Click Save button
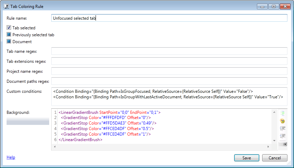This screenshot has height=168, width=294. click(x=246, y=158)
